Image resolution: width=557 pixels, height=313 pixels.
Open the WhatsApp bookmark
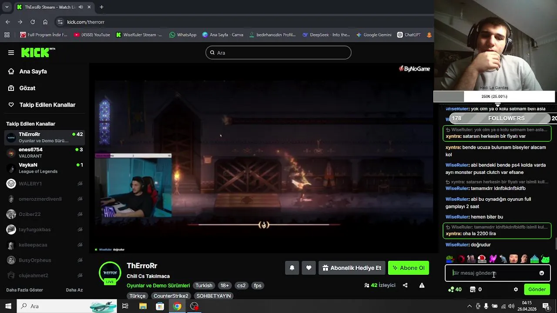[183, 35]
